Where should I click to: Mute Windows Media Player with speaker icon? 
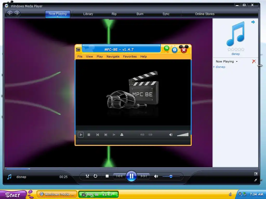coord(156,176)
